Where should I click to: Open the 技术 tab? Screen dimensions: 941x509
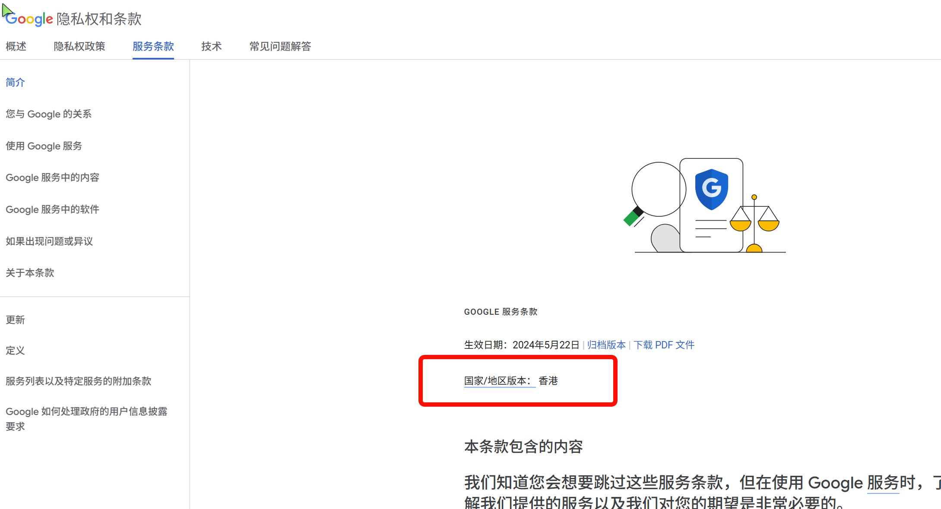[212, 46]
